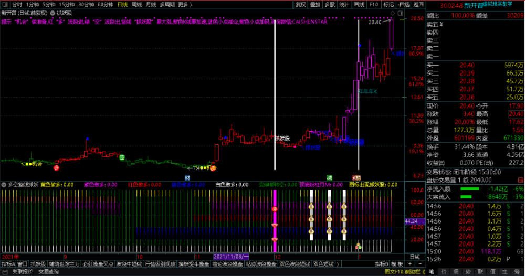
Task: Apply the 抓妖股 indicator template
Action: (x=38, y=264)
